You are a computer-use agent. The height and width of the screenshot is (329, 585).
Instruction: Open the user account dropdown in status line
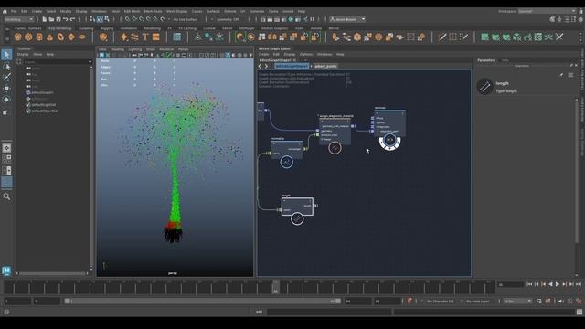pos(347,19)
